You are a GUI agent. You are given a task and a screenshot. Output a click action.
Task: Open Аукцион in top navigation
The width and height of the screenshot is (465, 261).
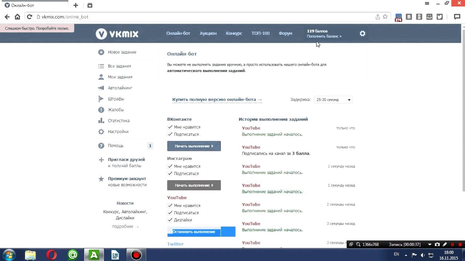click(x=208, y=33)
